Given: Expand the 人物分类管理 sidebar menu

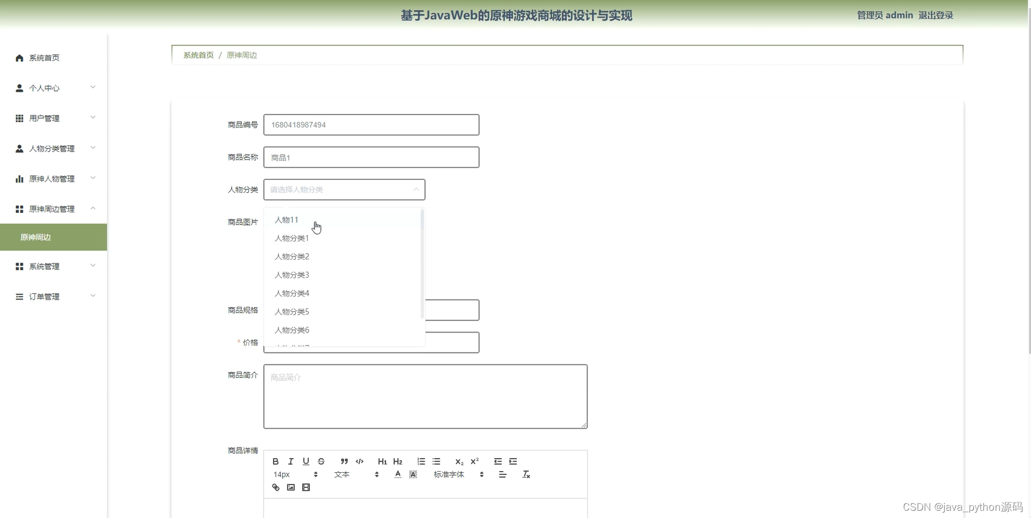Looking at the screenshot, I should pyautogui.click(x=54, y=148).
